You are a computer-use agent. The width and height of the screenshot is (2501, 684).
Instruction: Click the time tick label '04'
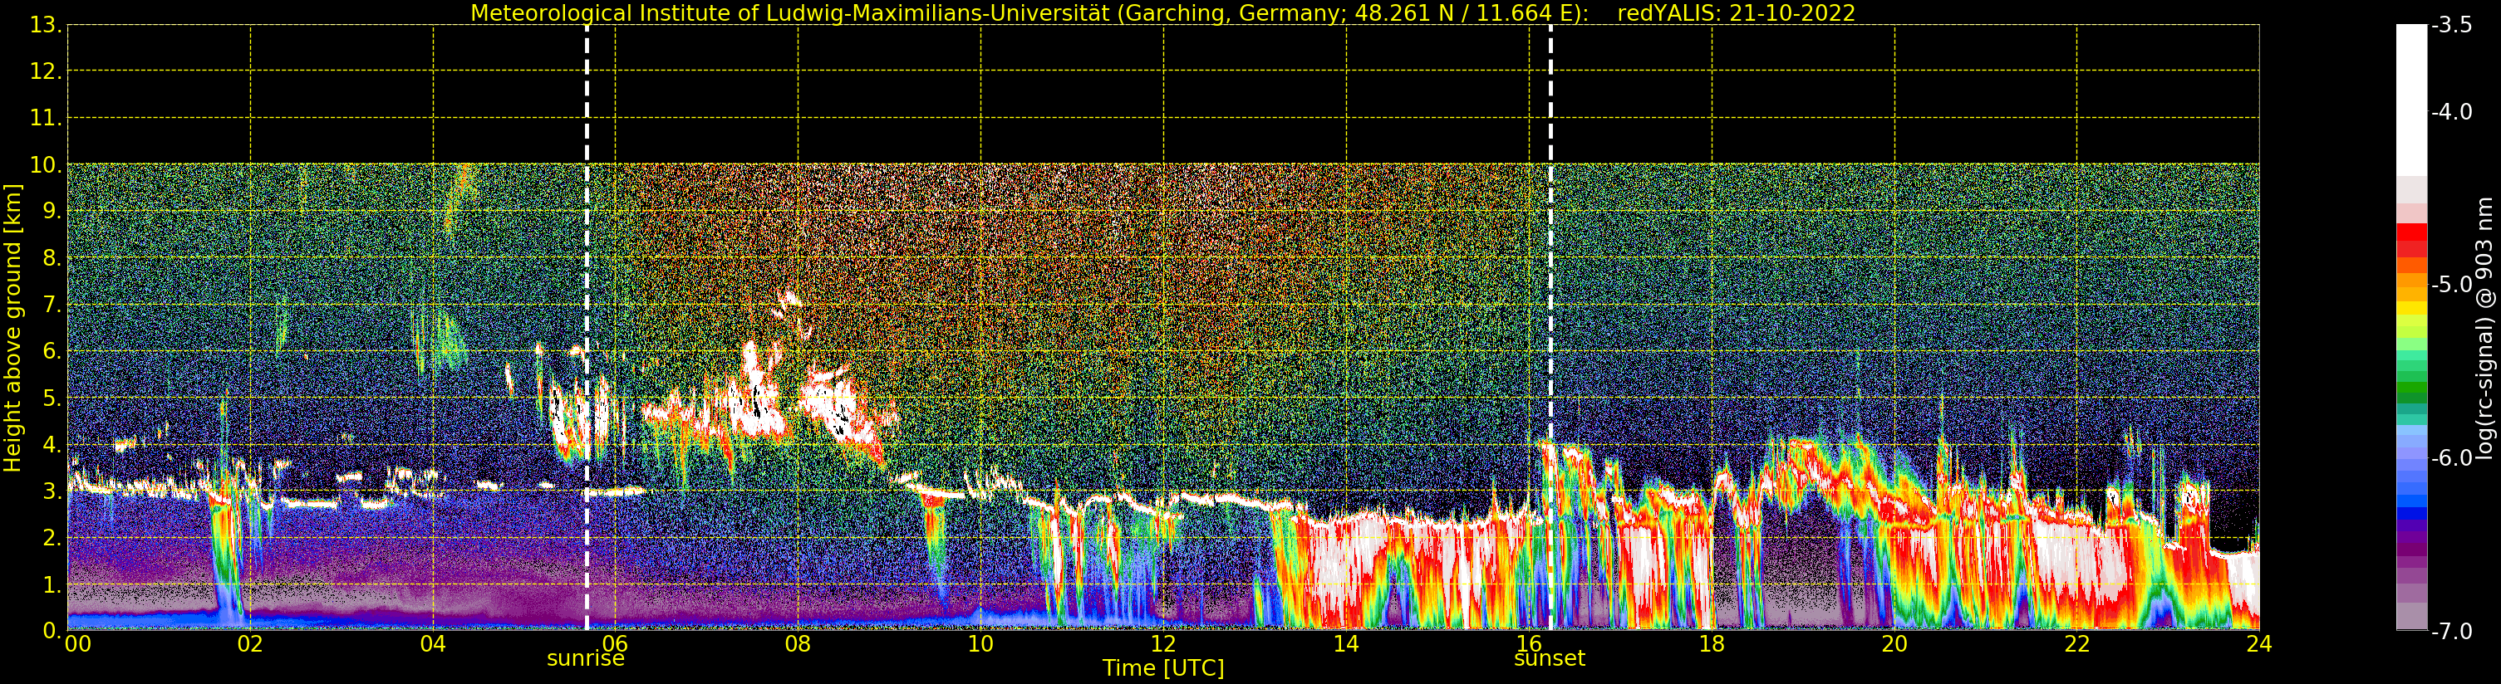pos(433,644)
